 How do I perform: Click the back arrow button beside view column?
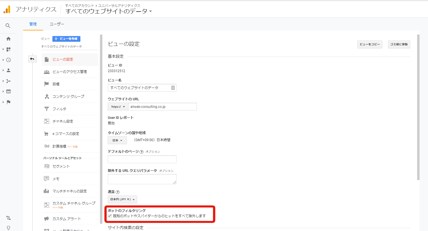[32, 59]
